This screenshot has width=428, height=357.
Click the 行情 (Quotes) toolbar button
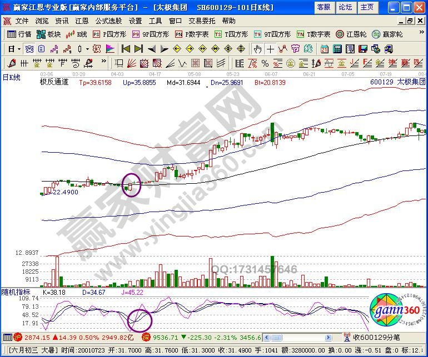(x=19, y=34)
